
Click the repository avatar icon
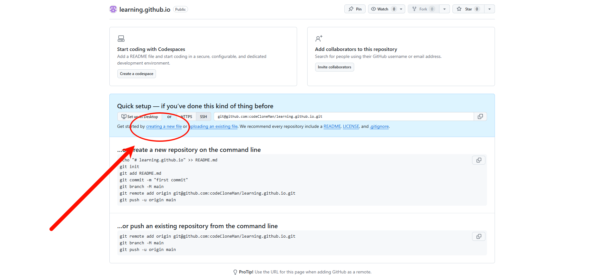click(113, 9)
